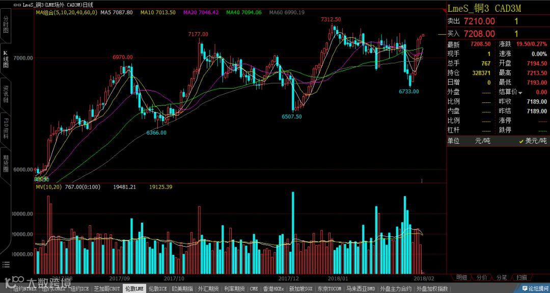Open the 利率期货 market tab
The height and width of the screenshot is (293, 550).
(x=234, y=289)
